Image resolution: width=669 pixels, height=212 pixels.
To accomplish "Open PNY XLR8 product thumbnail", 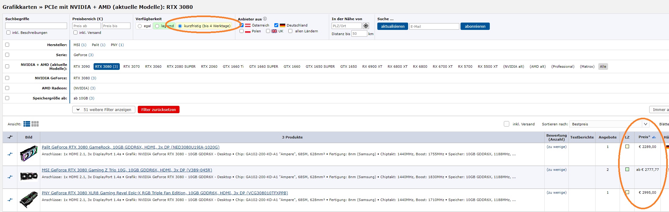I will (x=29, y=200).
